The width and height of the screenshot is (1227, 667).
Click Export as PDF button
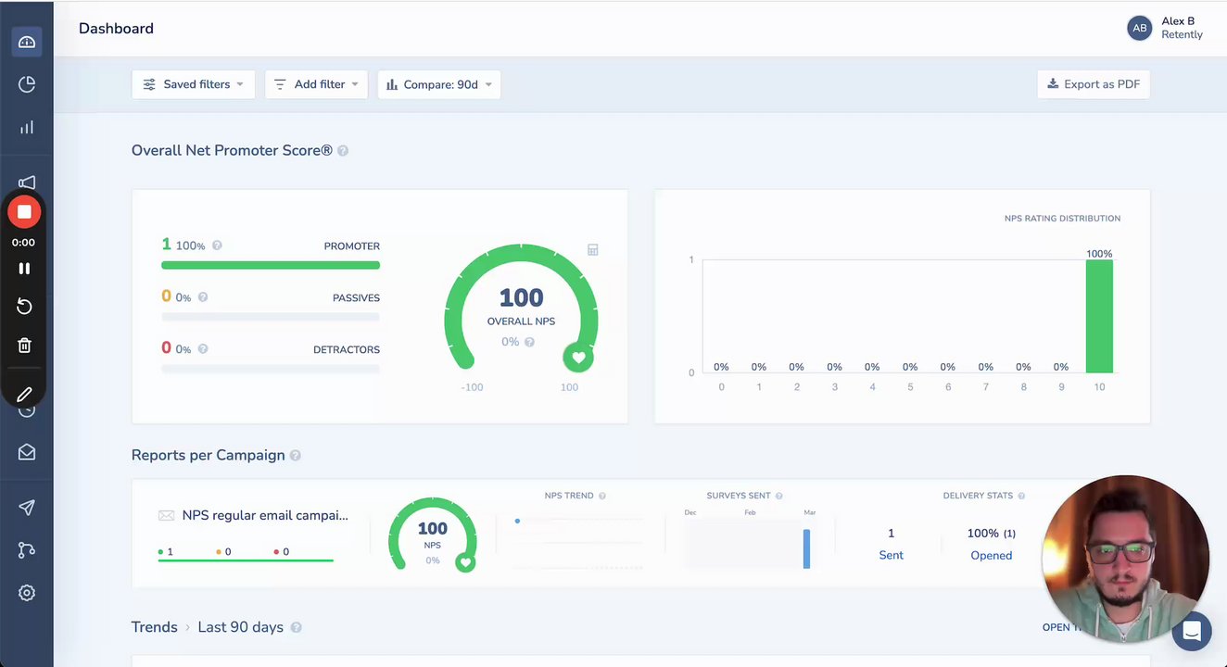coord(1094,84)
